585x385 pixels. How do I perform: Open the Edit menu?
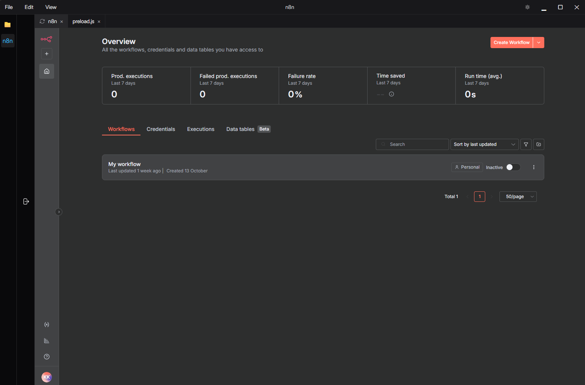click(29, 7)
